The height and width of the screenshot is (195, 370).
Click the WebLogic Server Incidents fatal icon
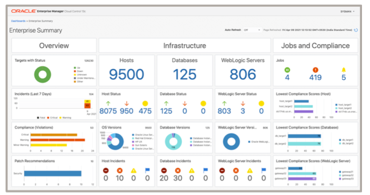[x=222, y=171]
